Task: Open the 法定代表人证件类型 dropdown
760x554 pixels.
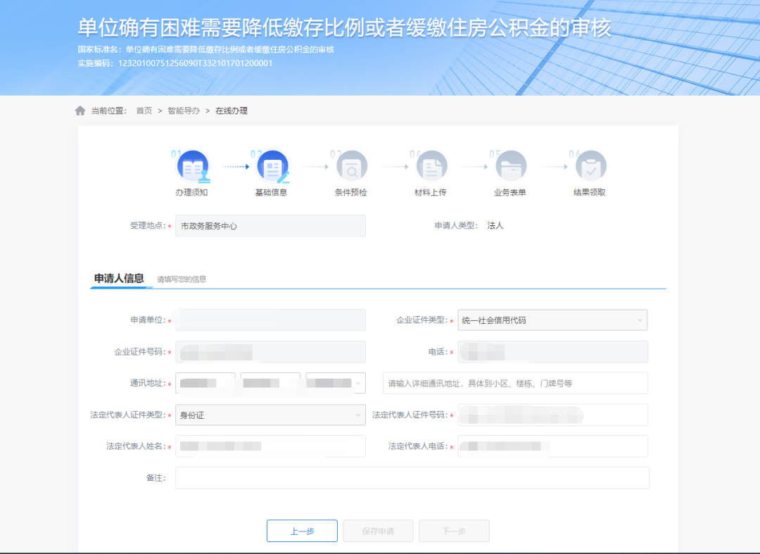Action: (270, 415)
